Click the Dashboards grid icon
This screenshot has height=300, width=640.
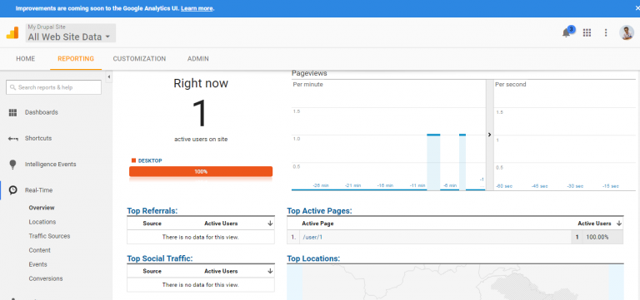click(x=12, y=112)
